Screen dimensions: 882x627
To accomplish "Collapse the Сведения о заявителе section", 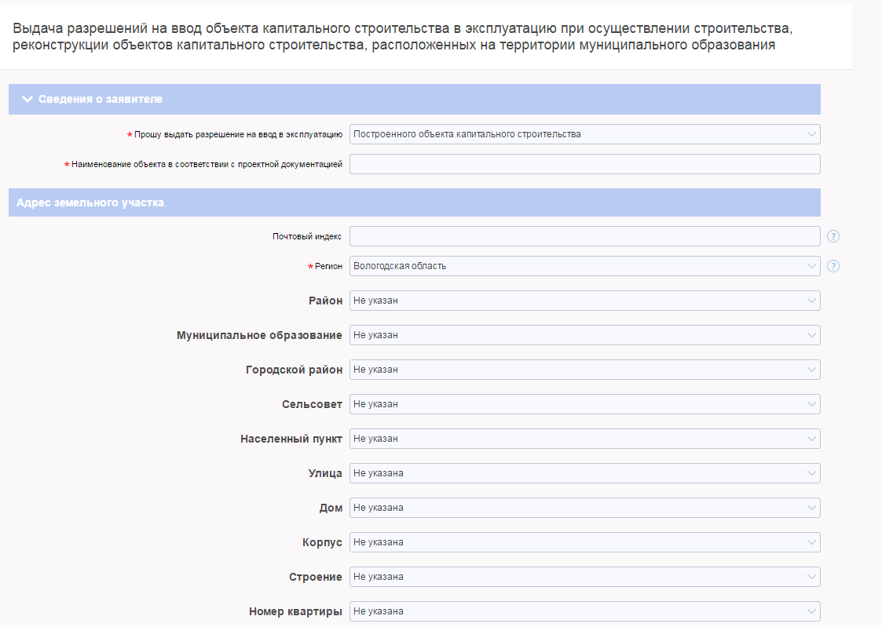I will 101,100.
